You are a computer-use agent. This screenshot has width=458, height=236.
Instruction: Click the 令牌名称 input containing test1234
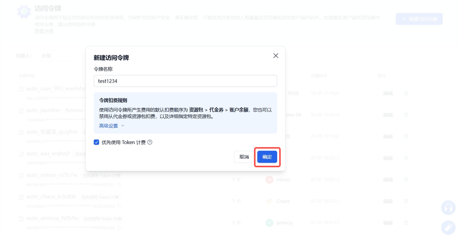[185, 81]
